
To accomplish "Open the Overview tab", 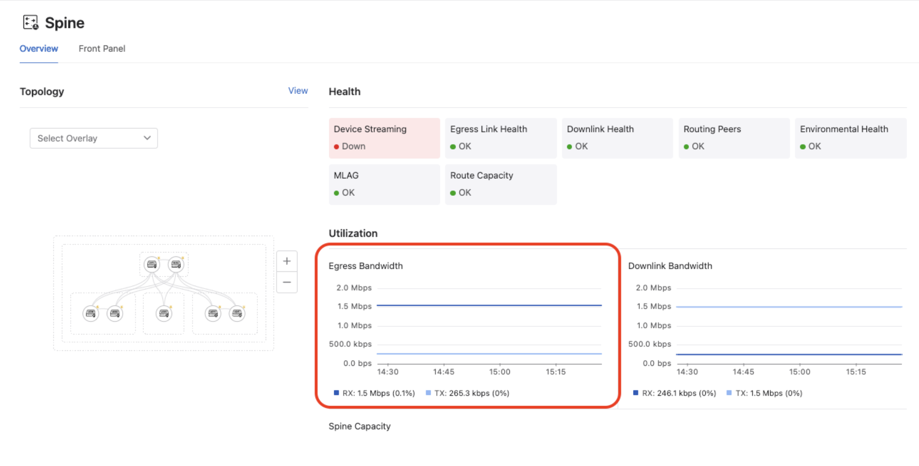I will tap(39, 49).
